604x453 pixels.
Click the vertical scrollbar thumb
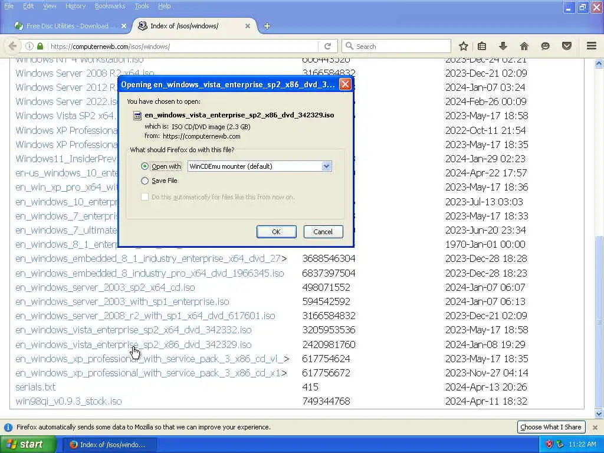coord(599,321)
